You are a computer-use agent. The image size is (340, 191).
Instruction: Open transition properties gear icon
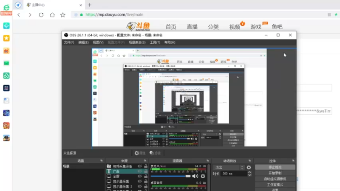[x=249, y=167]
